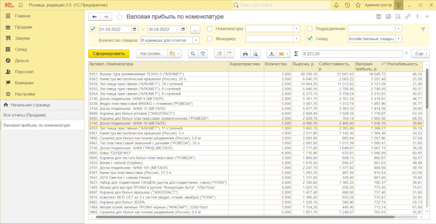Disable the Склад filter checkbox

[310, 39]
